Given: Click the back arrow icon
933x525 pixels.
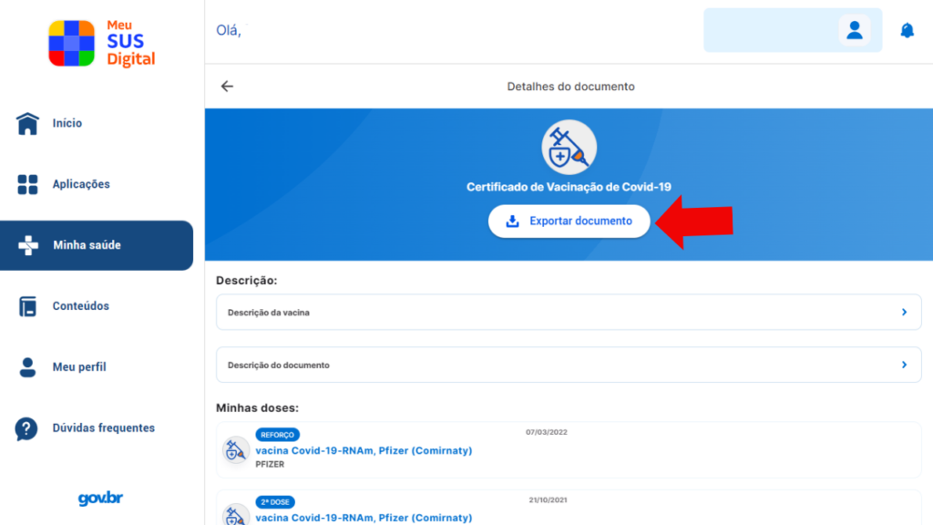Looking at the screenshot, I should click(x=227, y=87).
